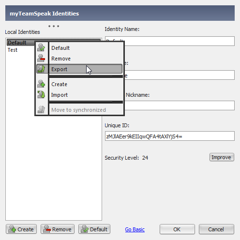Open the Go Basic link
Screen dimensions: 240x240
[135, 229]
